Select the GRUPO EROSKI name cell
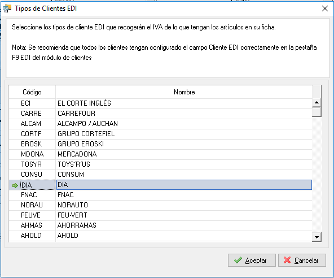This screenshot has height=278, width=334. point(184,144)
